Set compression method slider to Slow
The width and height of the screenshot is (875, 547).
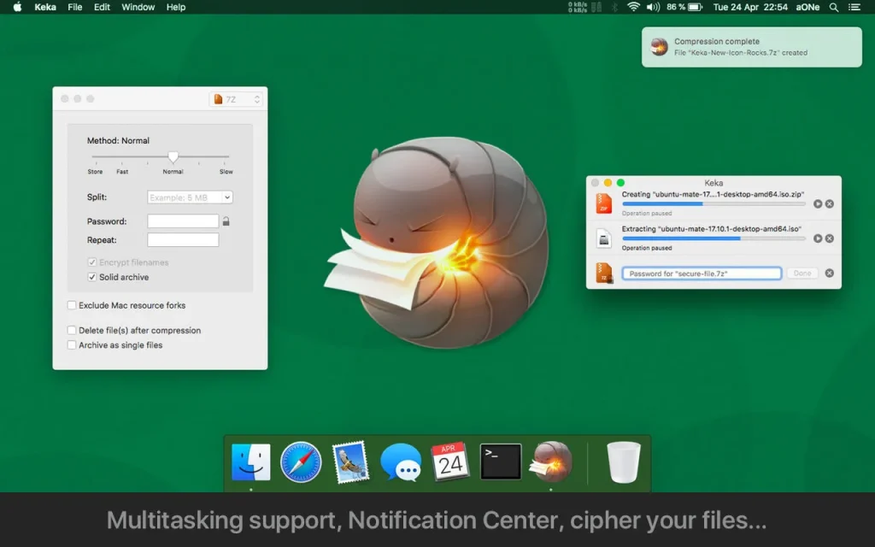tap(225, 157)
